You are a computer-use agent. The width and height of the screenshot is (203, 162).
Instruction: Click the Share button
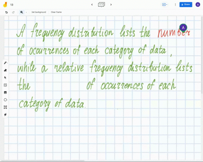[186, 5]
